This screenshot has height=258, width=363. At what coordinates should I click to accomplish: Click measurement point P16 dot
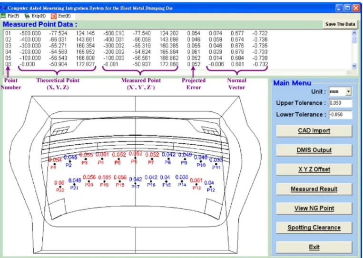point(151,181)
